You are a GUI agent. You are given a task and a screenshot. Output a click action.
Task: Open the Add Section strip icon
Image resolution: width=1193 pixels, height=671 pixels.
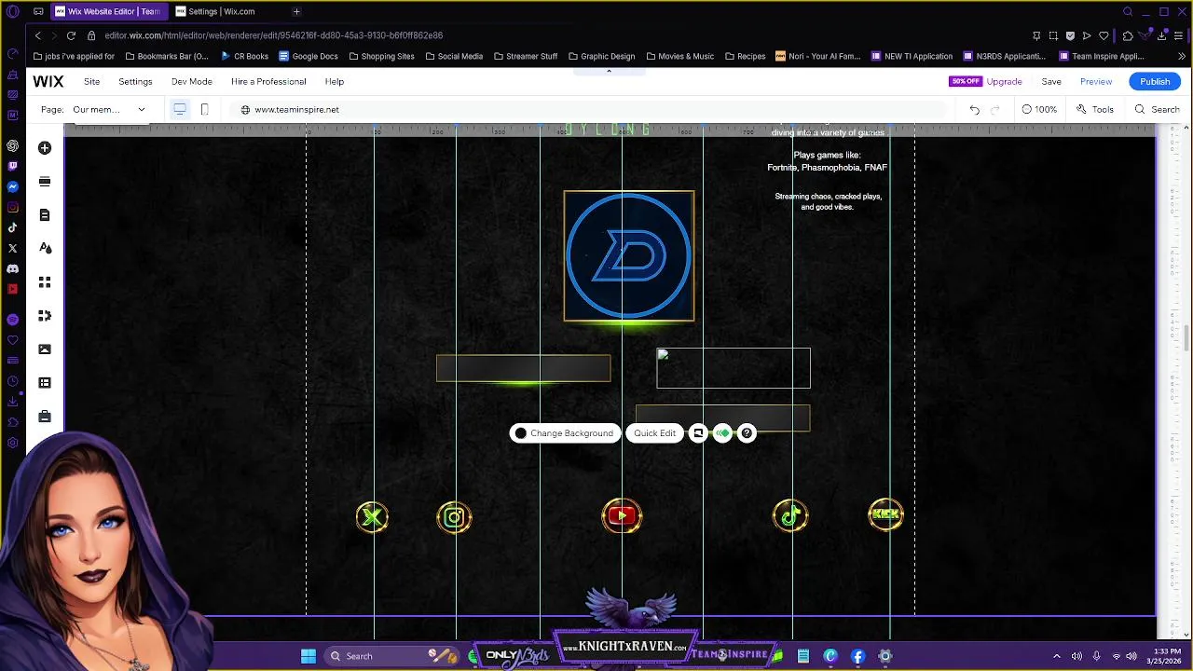[x=45, y=182]
